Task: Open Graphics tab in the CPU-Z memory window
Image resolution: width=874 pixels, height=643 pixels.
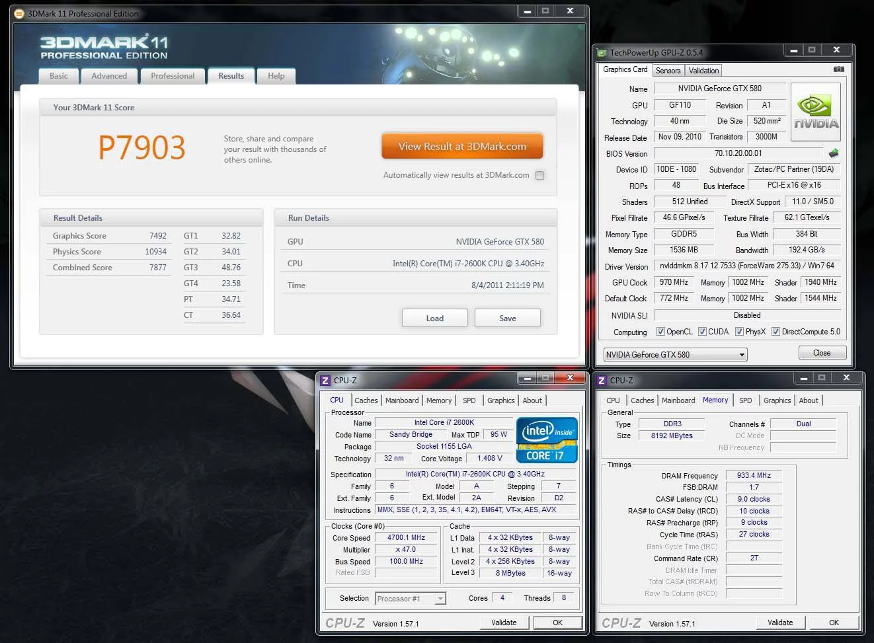Action: pos(777,400)
